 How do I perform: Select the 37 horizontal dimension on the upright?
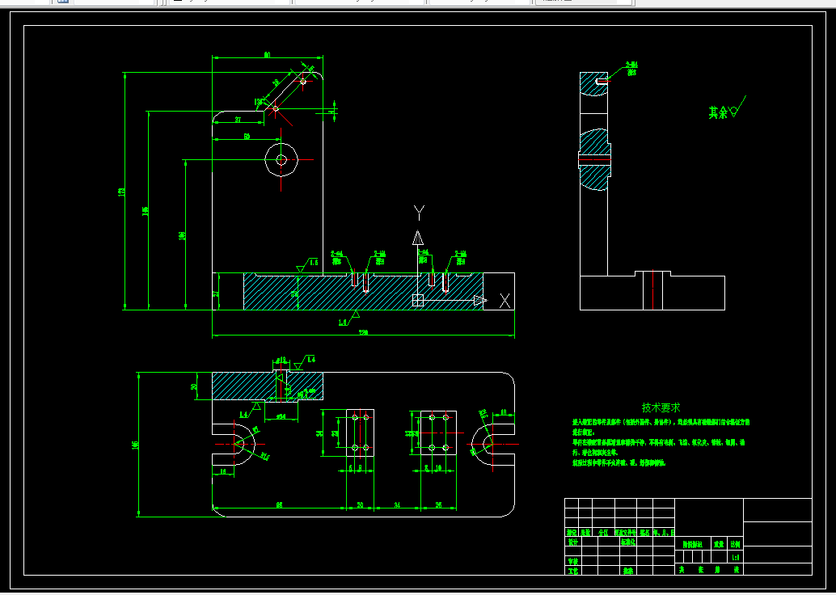pyautogui.click(x=238, y=120)
